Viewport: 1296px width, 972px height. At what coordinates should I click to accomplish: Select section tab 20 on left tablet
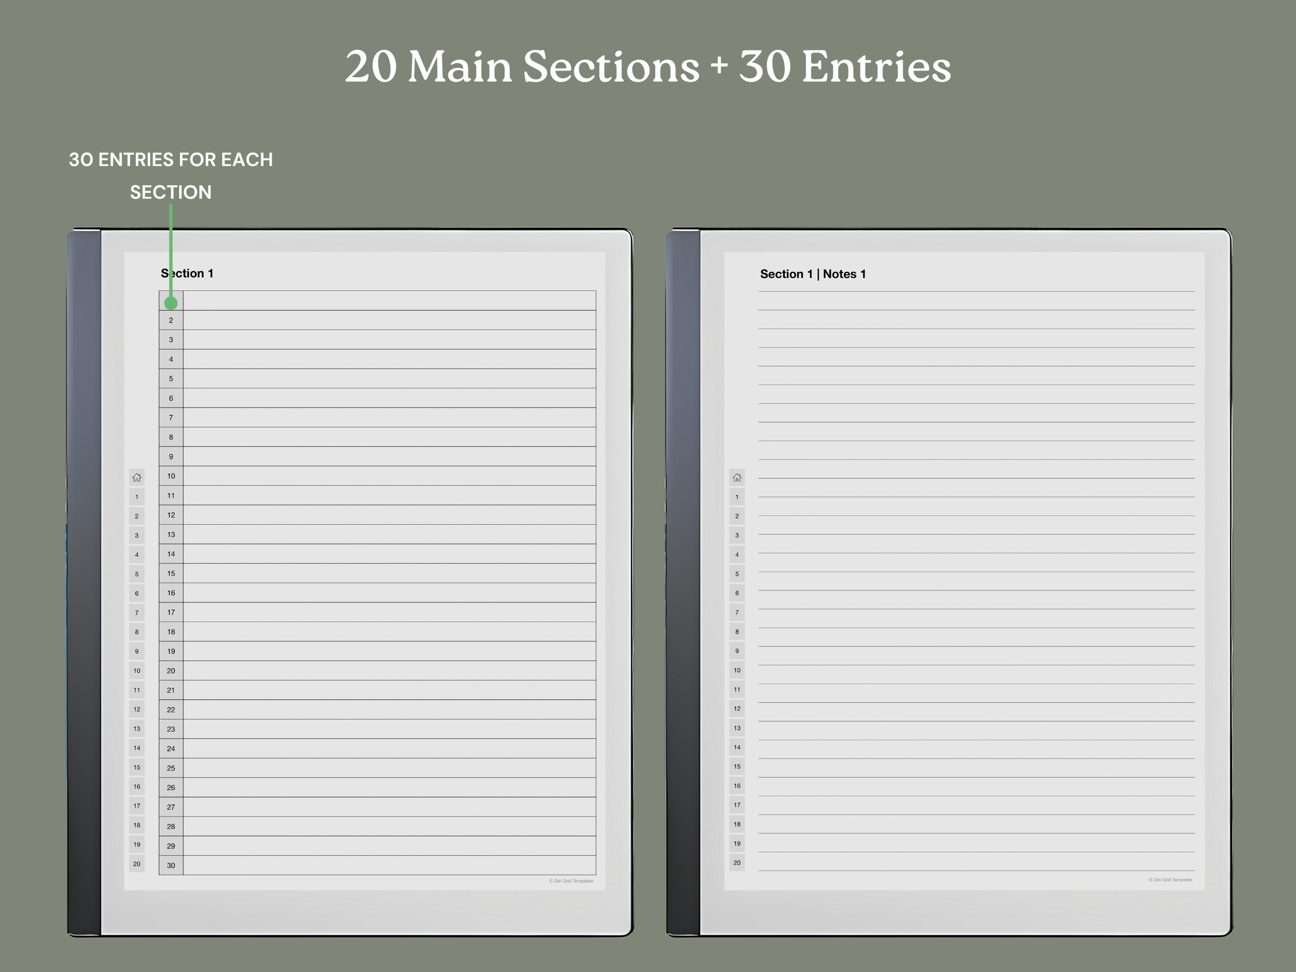point(136,864)
